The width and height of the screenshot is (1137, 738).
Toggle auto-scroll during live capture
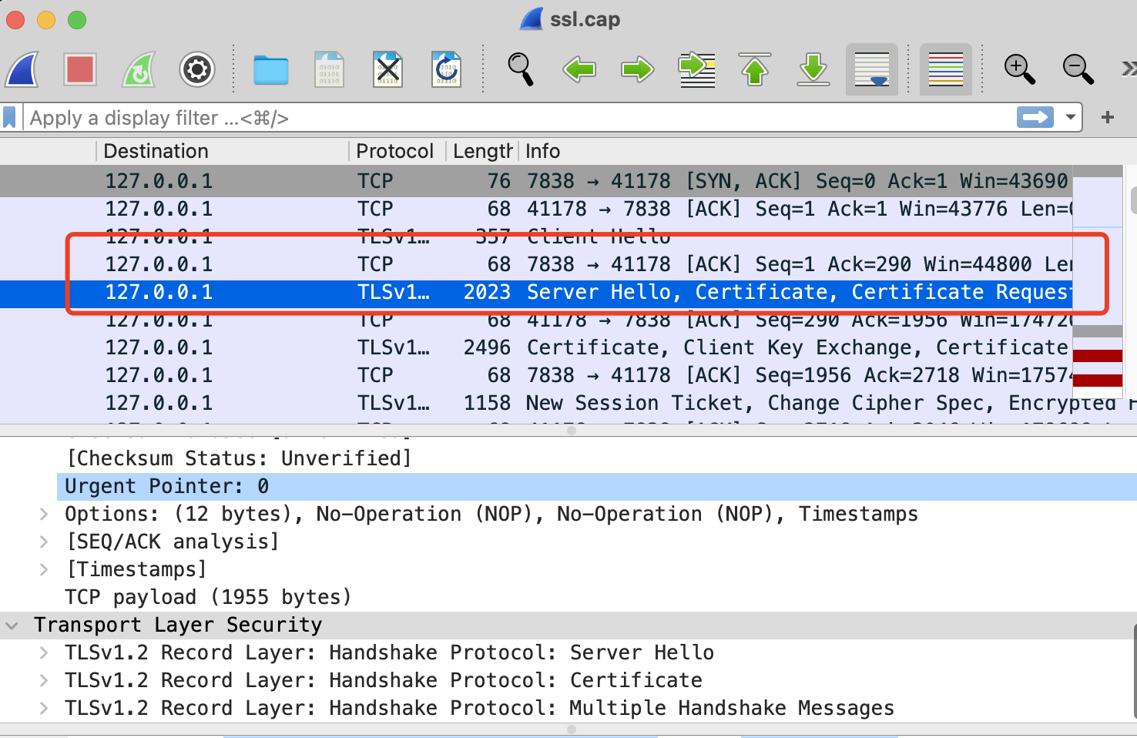pyautogui.click(x=872, y=69)
